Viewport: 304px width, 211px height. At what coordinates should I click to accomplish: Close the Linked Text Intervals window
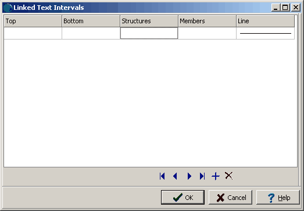pyautogui.click(x=296, y=8)
